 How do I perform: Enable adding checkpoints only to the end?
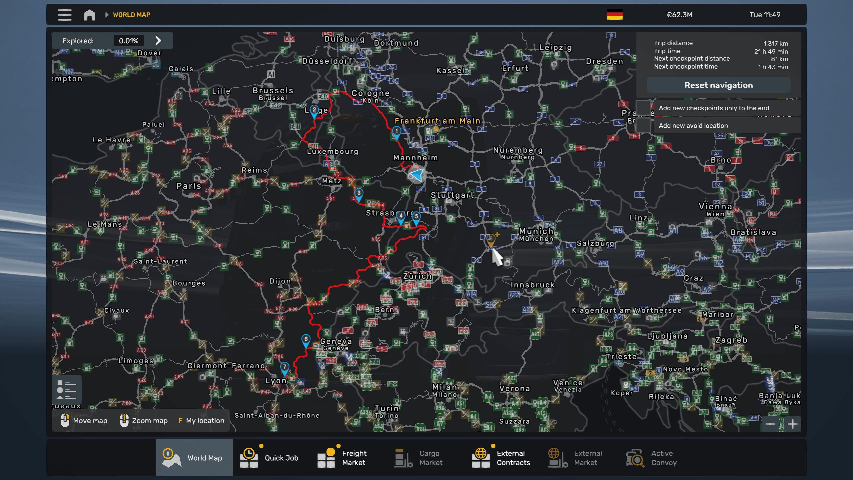point(643,108)
